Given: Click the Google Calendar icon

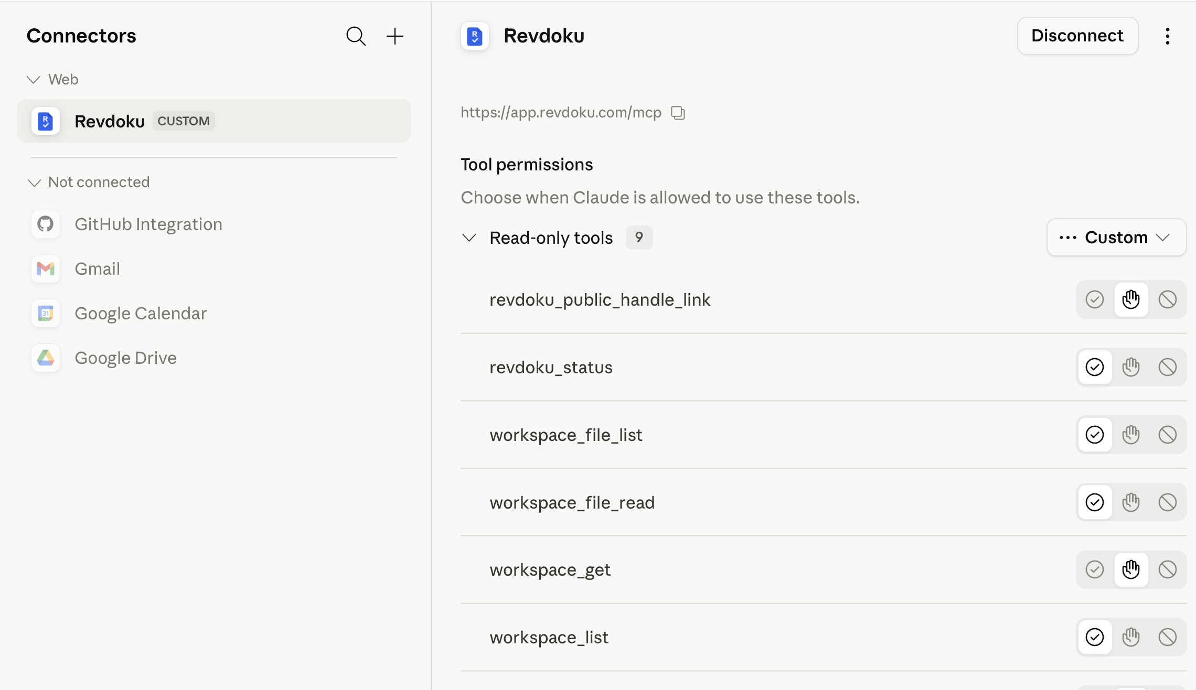Looking at the screenshot, I should [46, 314].
